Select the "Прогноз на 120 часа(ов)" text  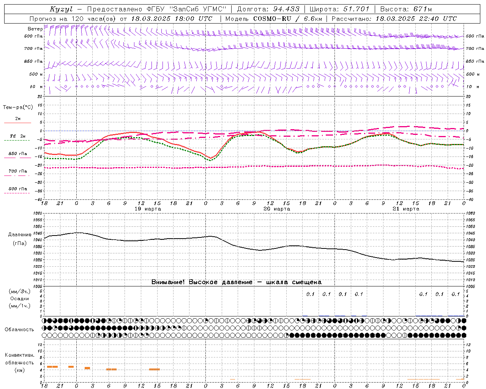coord(73,19)
